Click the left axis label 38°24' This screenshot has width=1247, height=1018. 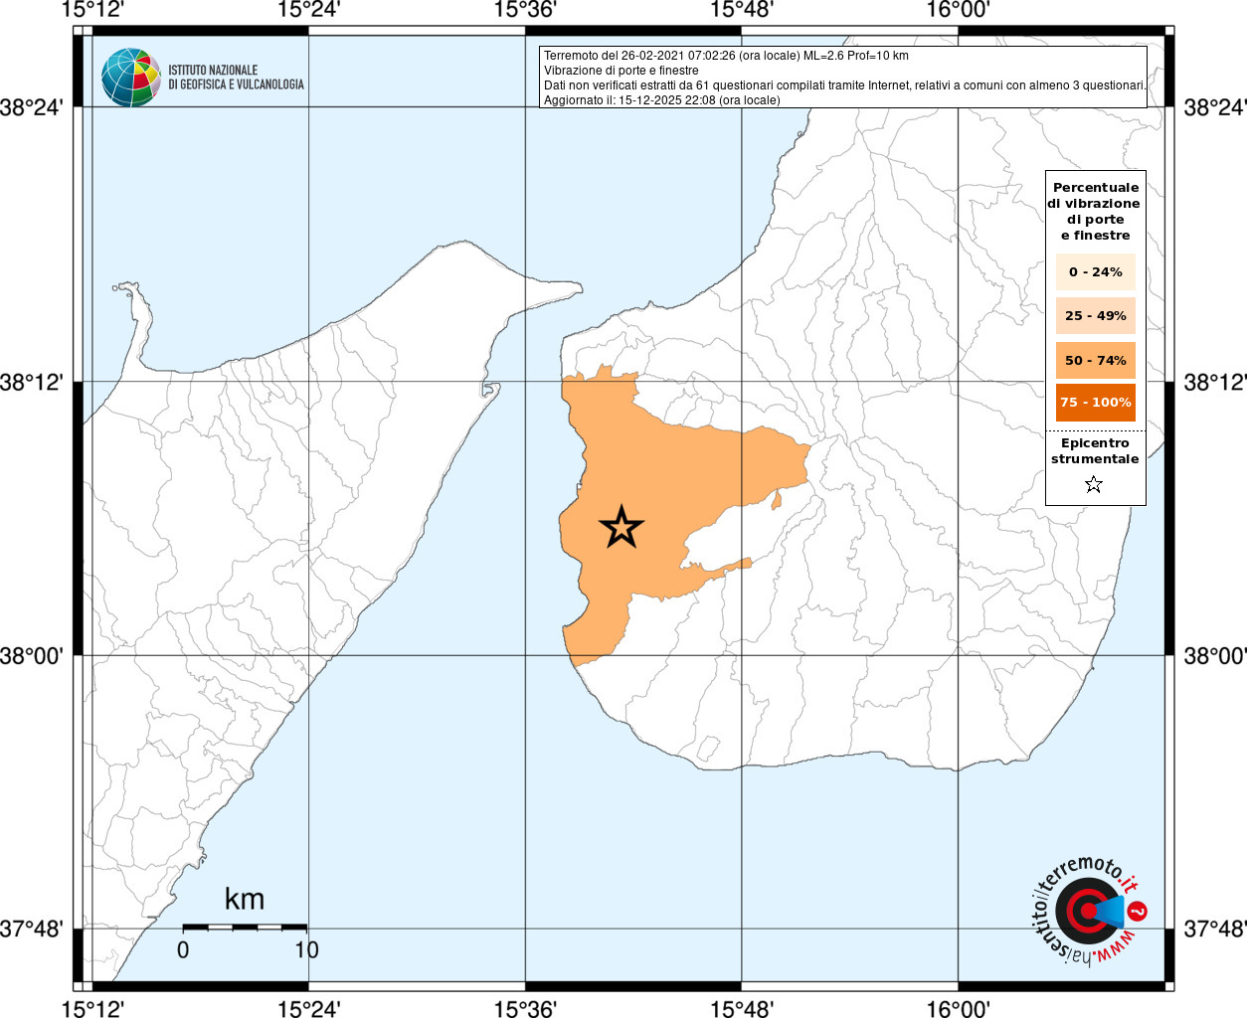(x=32, y=107)
